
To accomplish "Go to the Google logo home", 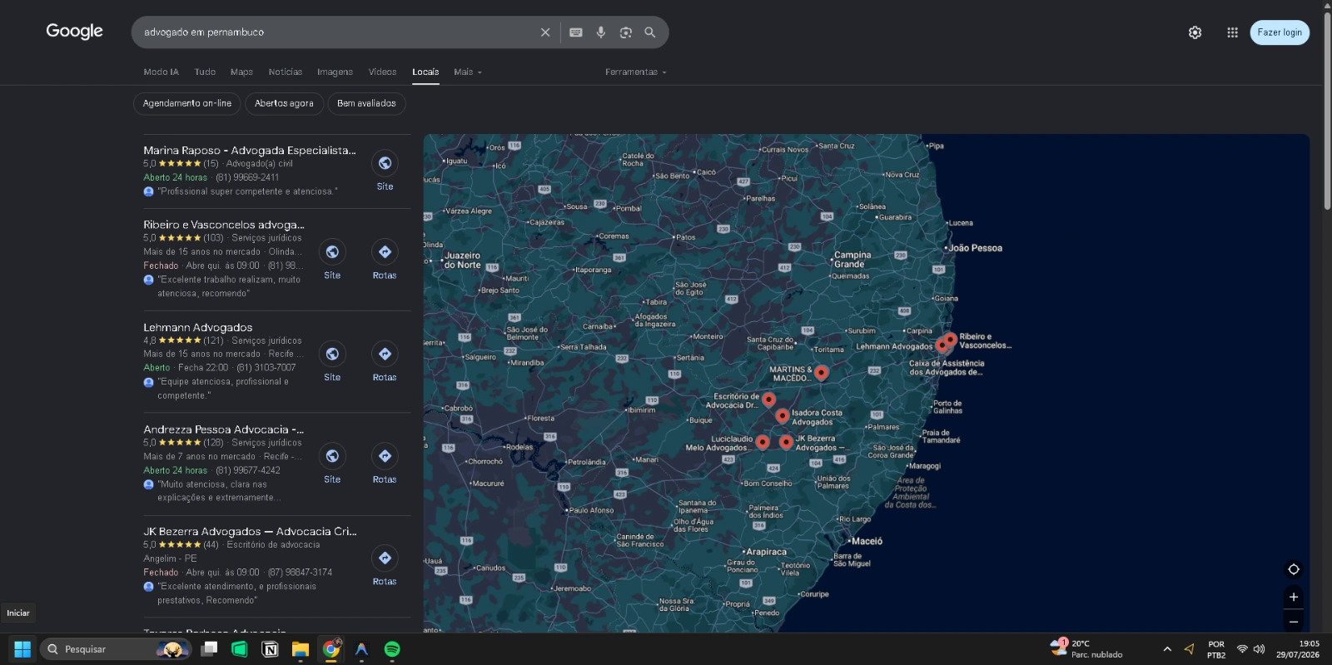I will coord(74,32).
